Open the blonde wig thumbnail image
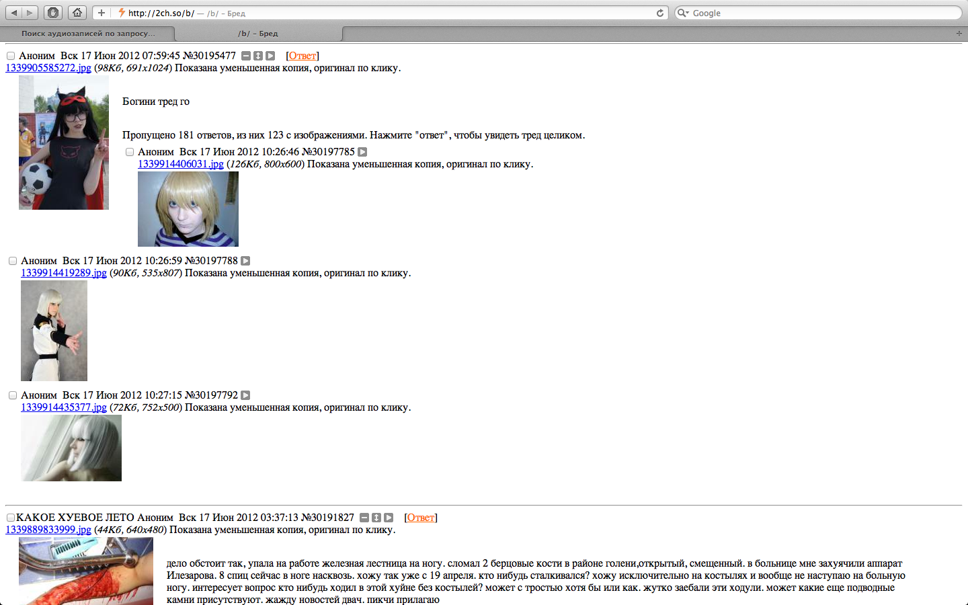The image size is (968, 605). tap(188, 209)
